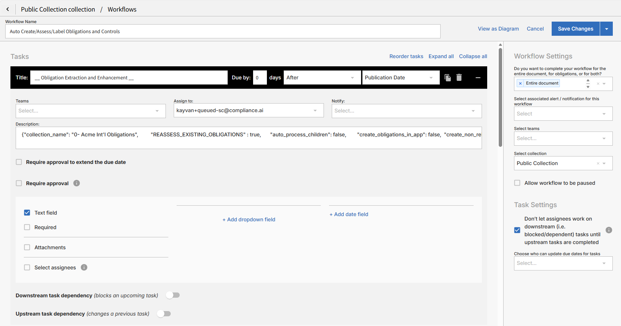Delete the task using trash icon
Viewport: 621px width, 326px height.
[459, 77]
